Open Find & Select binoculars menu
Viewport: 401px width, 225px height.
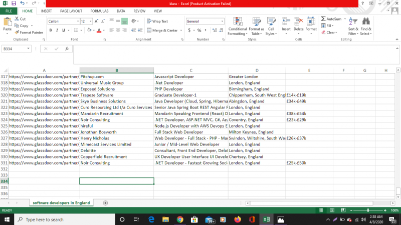click(366, 26)
